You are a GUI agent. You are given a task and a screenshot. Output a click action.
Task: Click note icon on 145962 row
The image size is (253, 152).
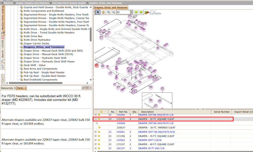[99, 140]
